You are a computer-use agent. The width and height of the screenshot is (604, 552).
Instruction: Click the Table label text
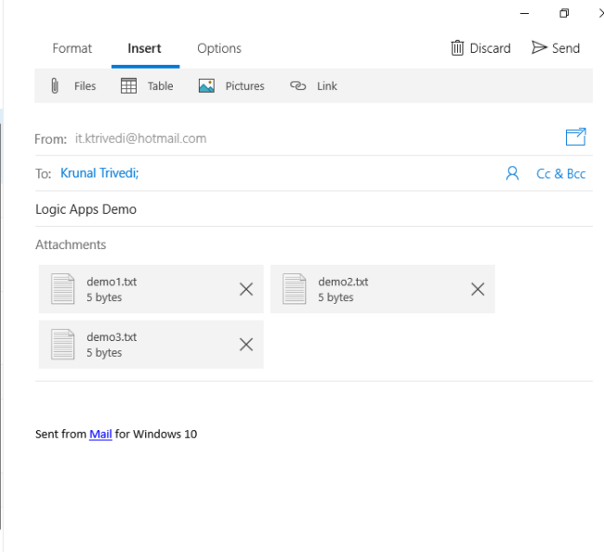[160, 85]
